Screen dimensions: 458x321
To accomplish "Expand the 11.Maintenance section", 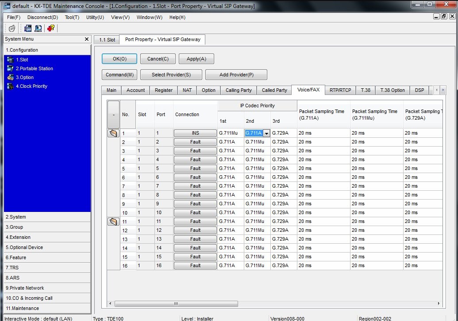I will click(x=47, y=308).
